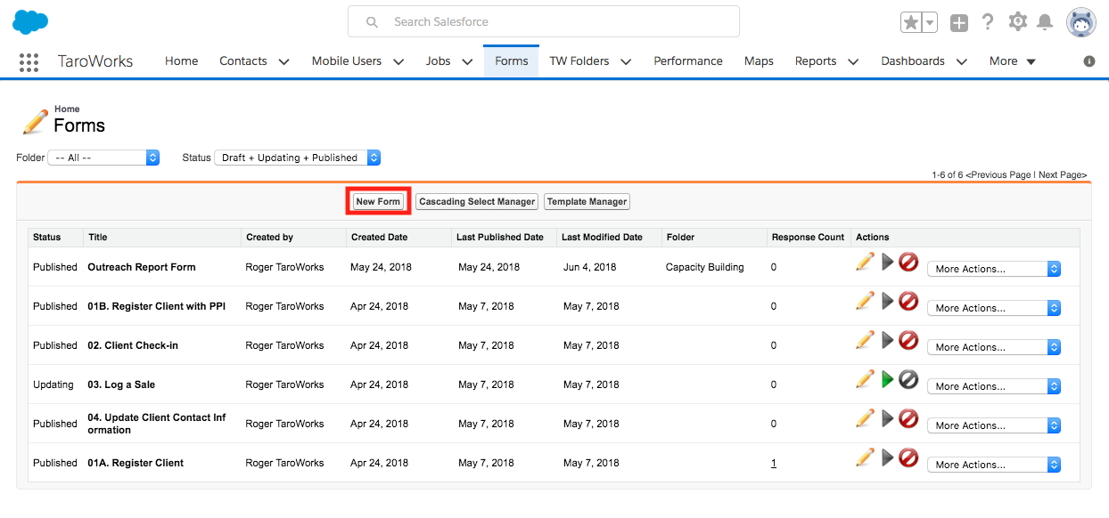Click the red stop icon for 01B. Register Client with PPI
Screen dimensions: 1109x518
click(908, 301)
